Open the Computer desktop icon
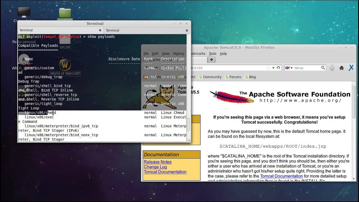Image resolution: width=359 pixels, height=202 pixels. coord(24,12)
